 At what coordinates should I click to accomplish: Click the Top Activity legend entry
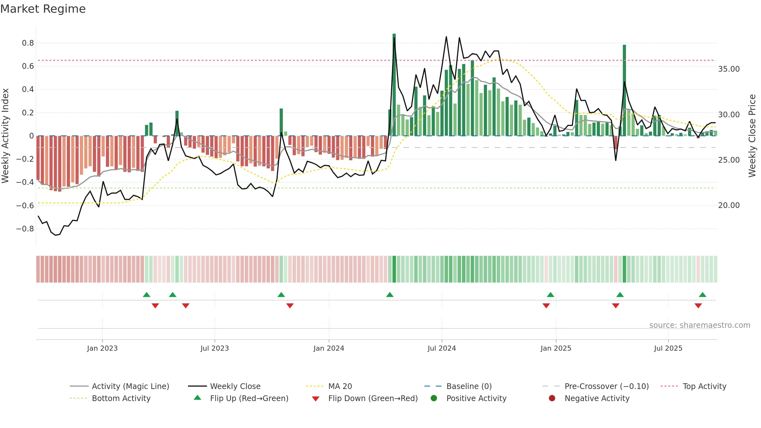point(693,386)
